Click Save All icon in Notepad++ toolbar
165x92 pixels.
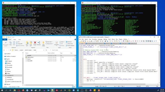coord(85,41)
